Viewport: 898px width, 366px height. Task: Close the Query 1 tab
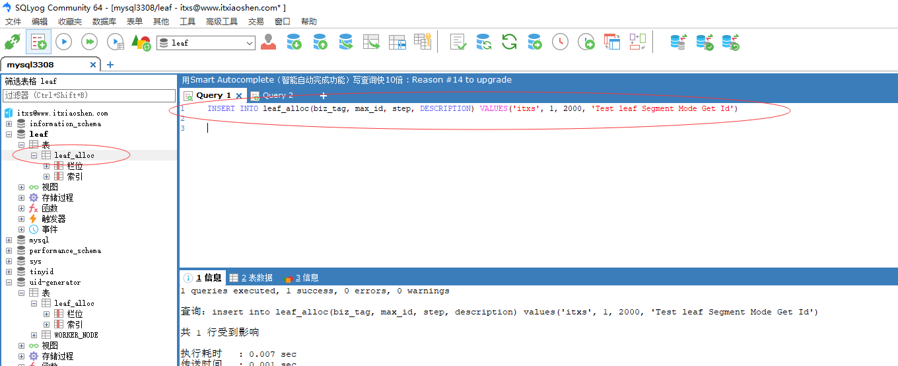click(239, 96)
